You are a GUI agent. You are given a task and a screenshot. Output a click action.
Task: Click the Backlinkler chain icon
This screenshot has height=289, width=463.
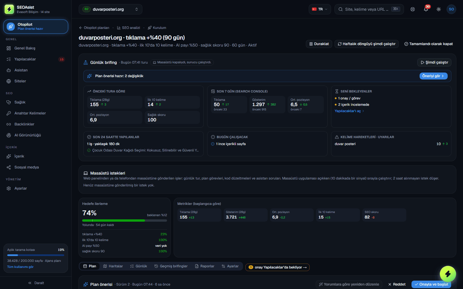[9, 124]
